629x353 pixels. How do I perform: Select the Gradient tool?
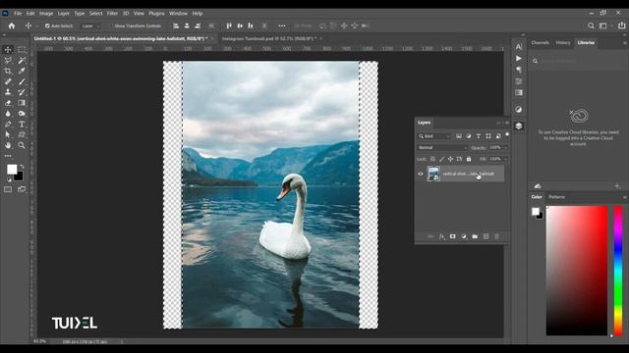tap(22, 103)
